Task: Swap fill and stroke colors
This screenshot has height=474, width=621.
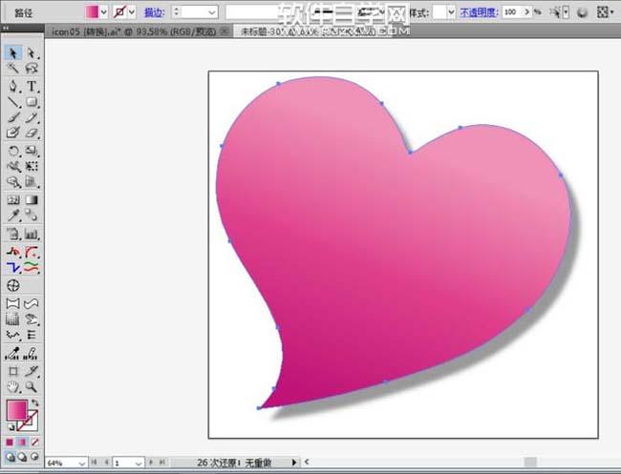Action: coord(36,403)
